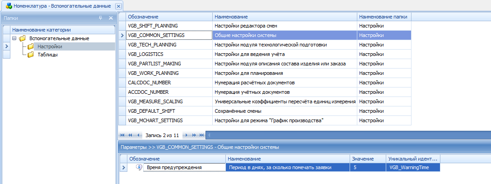Go to the last record in navigator
The width and height of the screenshot is (491, 184).
tap(201, 135)
